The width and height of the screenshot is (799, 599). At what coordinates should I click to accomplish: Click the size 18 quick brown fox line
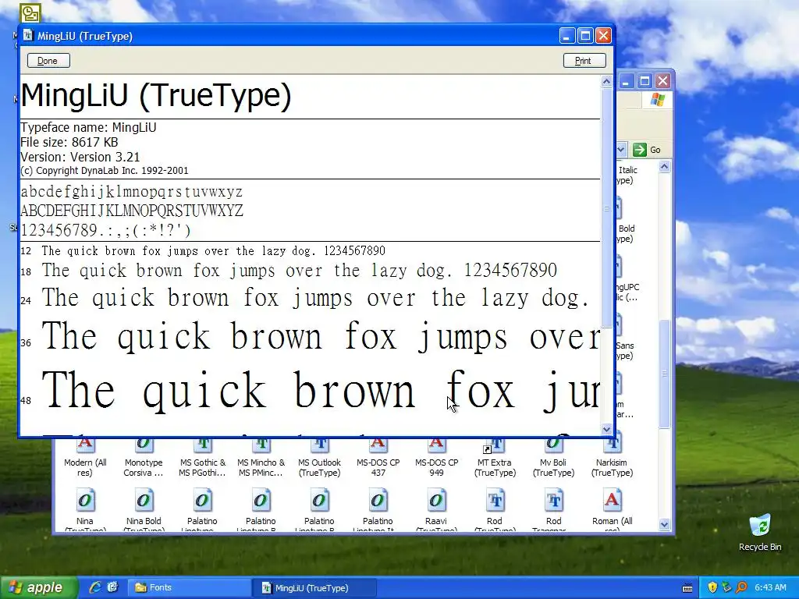point(299,271)
